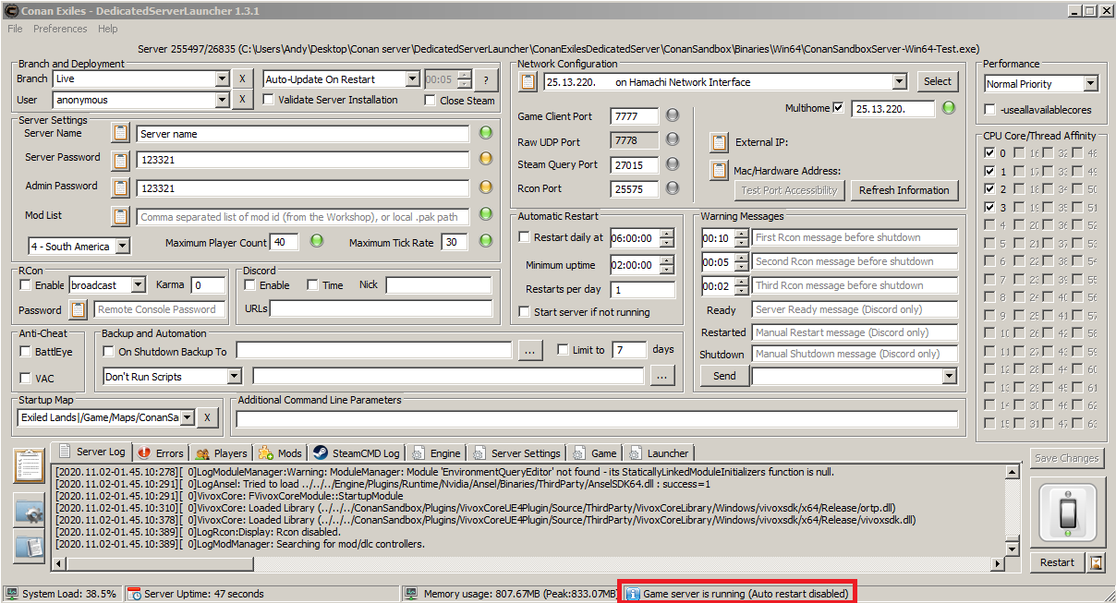1116x603 pixels.
Task: Uncheck the Multihome checkbox
Action: point(838,108)
